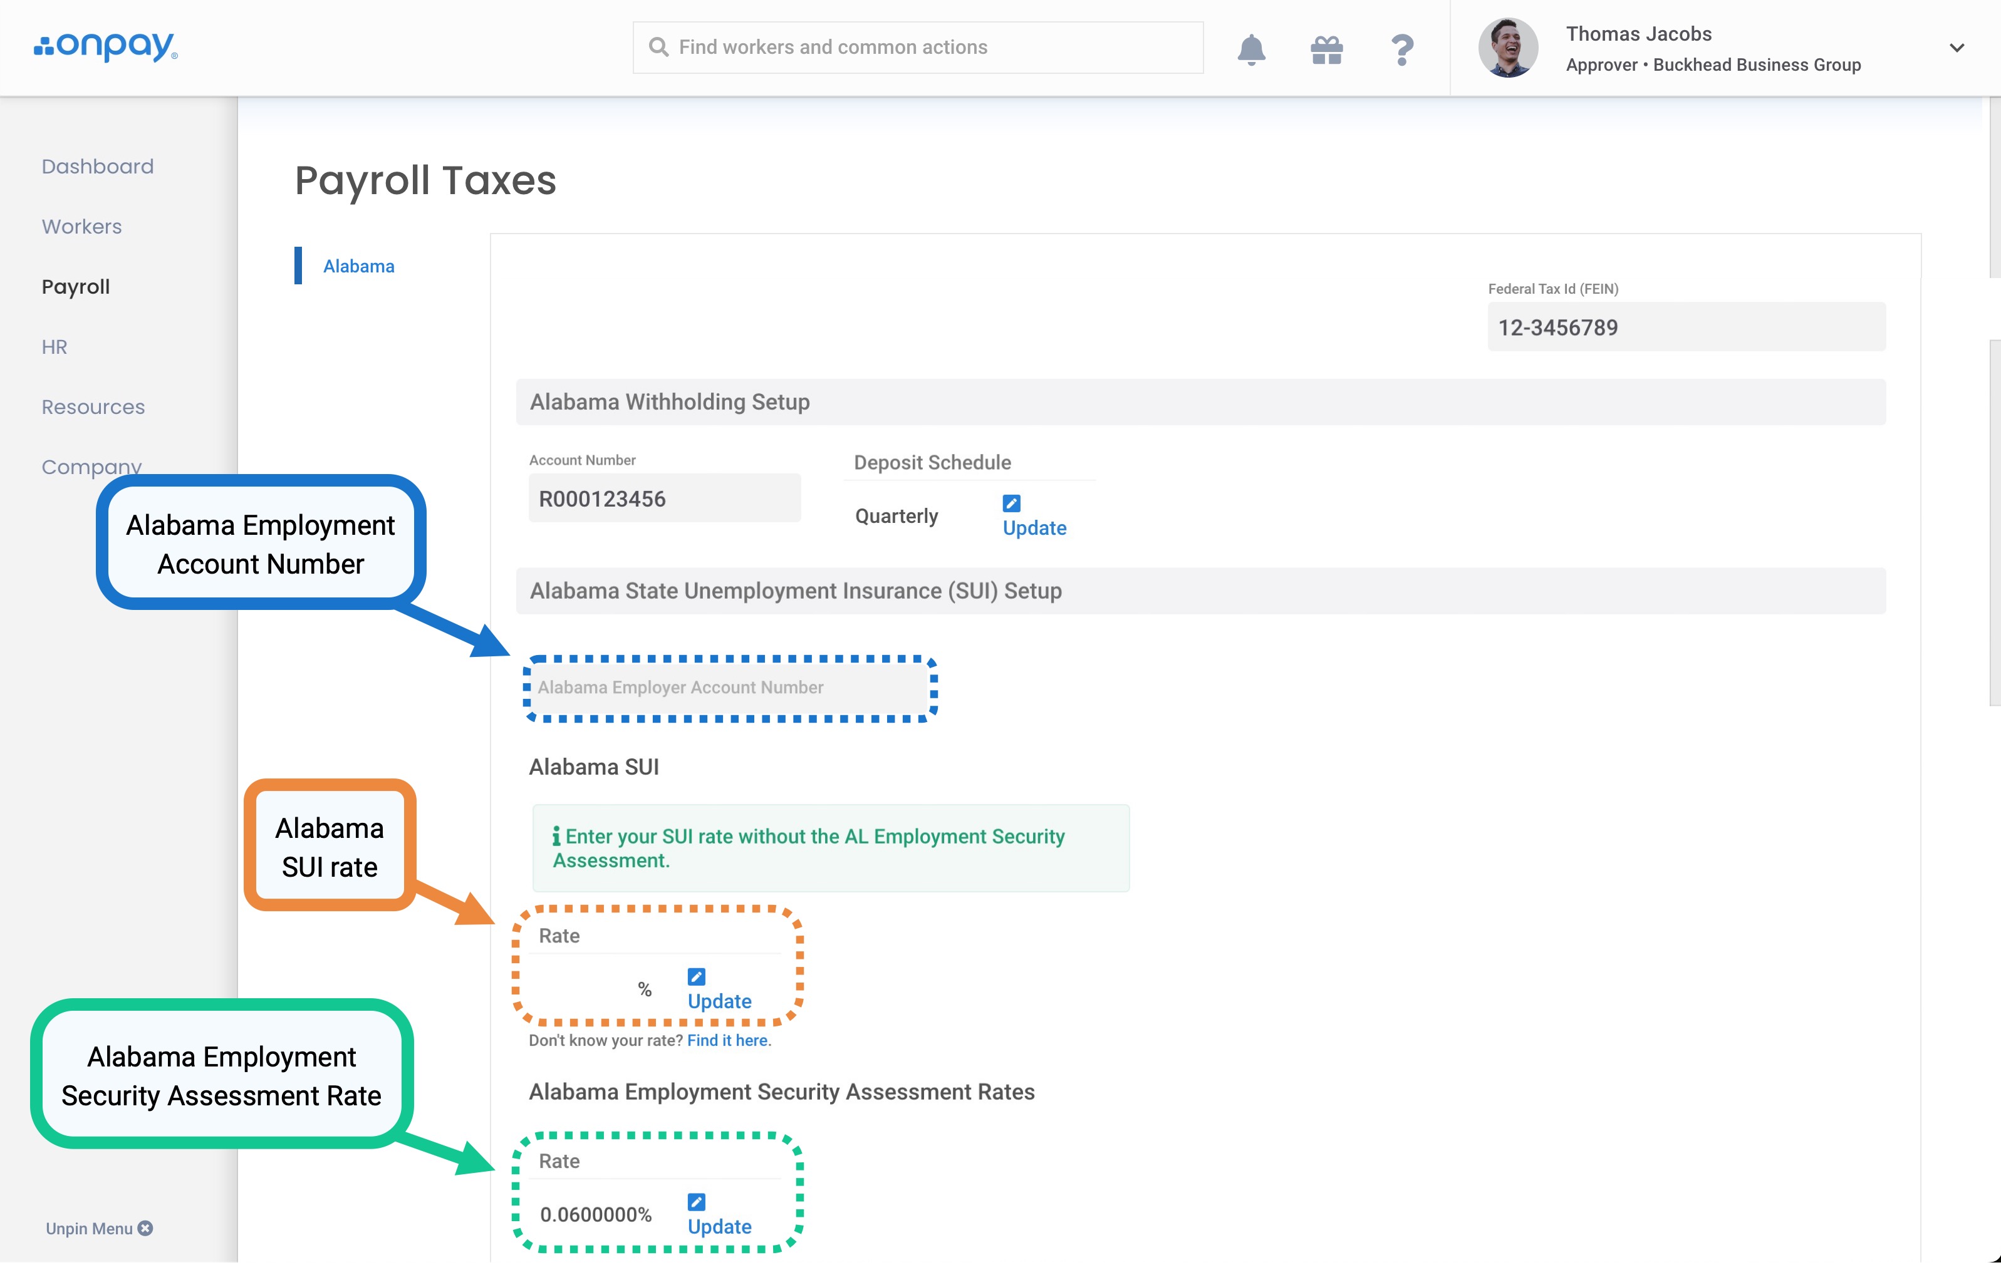2001x1265 pixels.
Task: Click Thomas Jacobs profile photo
Action: 1507,48
